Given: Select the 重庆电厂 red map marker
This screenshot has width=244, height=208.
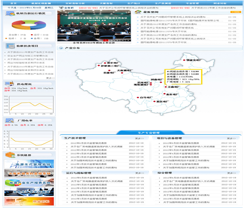Looking at the screenshot, I should point(154,102).
